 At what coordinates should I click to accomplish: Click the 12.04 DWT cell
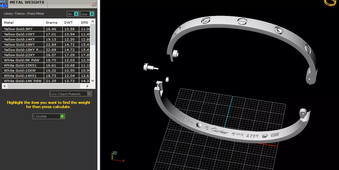tap(70, 76)
